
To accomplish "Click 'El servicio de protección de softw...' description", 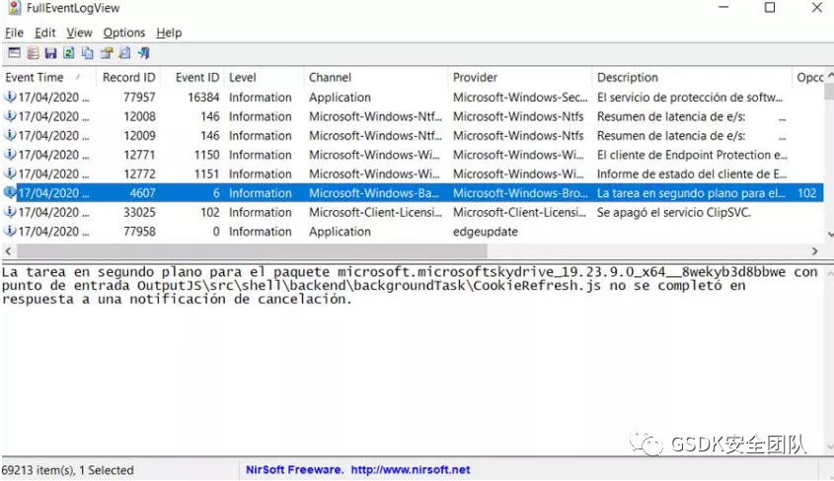I will click(689, 98).
